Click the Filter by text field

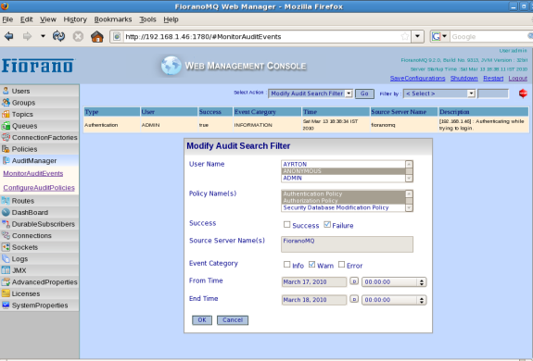pyautogui.click(x=493, y=93)
